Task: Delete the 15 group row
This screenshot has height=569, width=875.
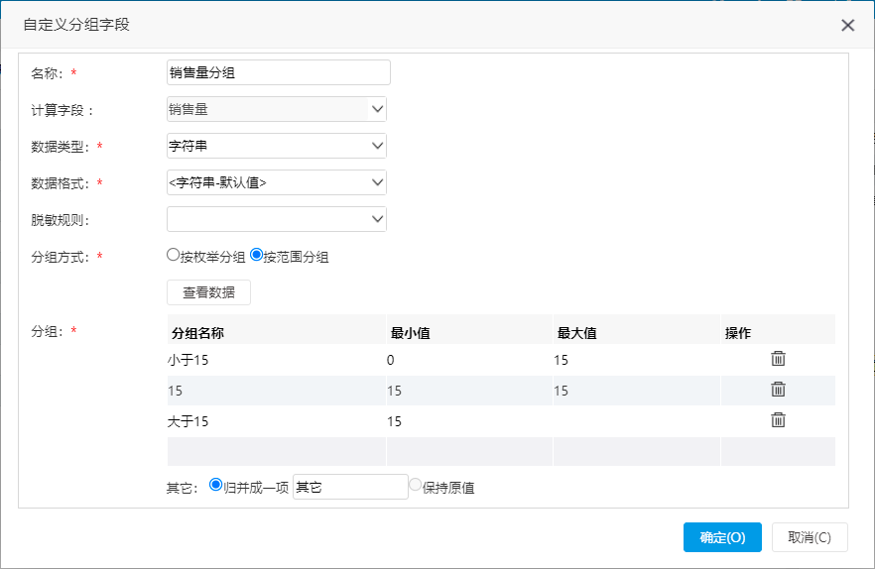Action: (778, 390)
